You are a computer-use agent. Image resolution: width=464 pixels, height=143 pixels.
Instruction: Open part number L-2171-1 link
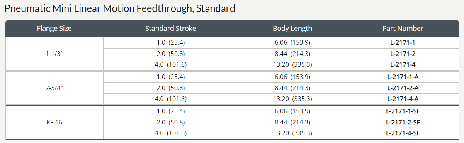coord(403,42)
